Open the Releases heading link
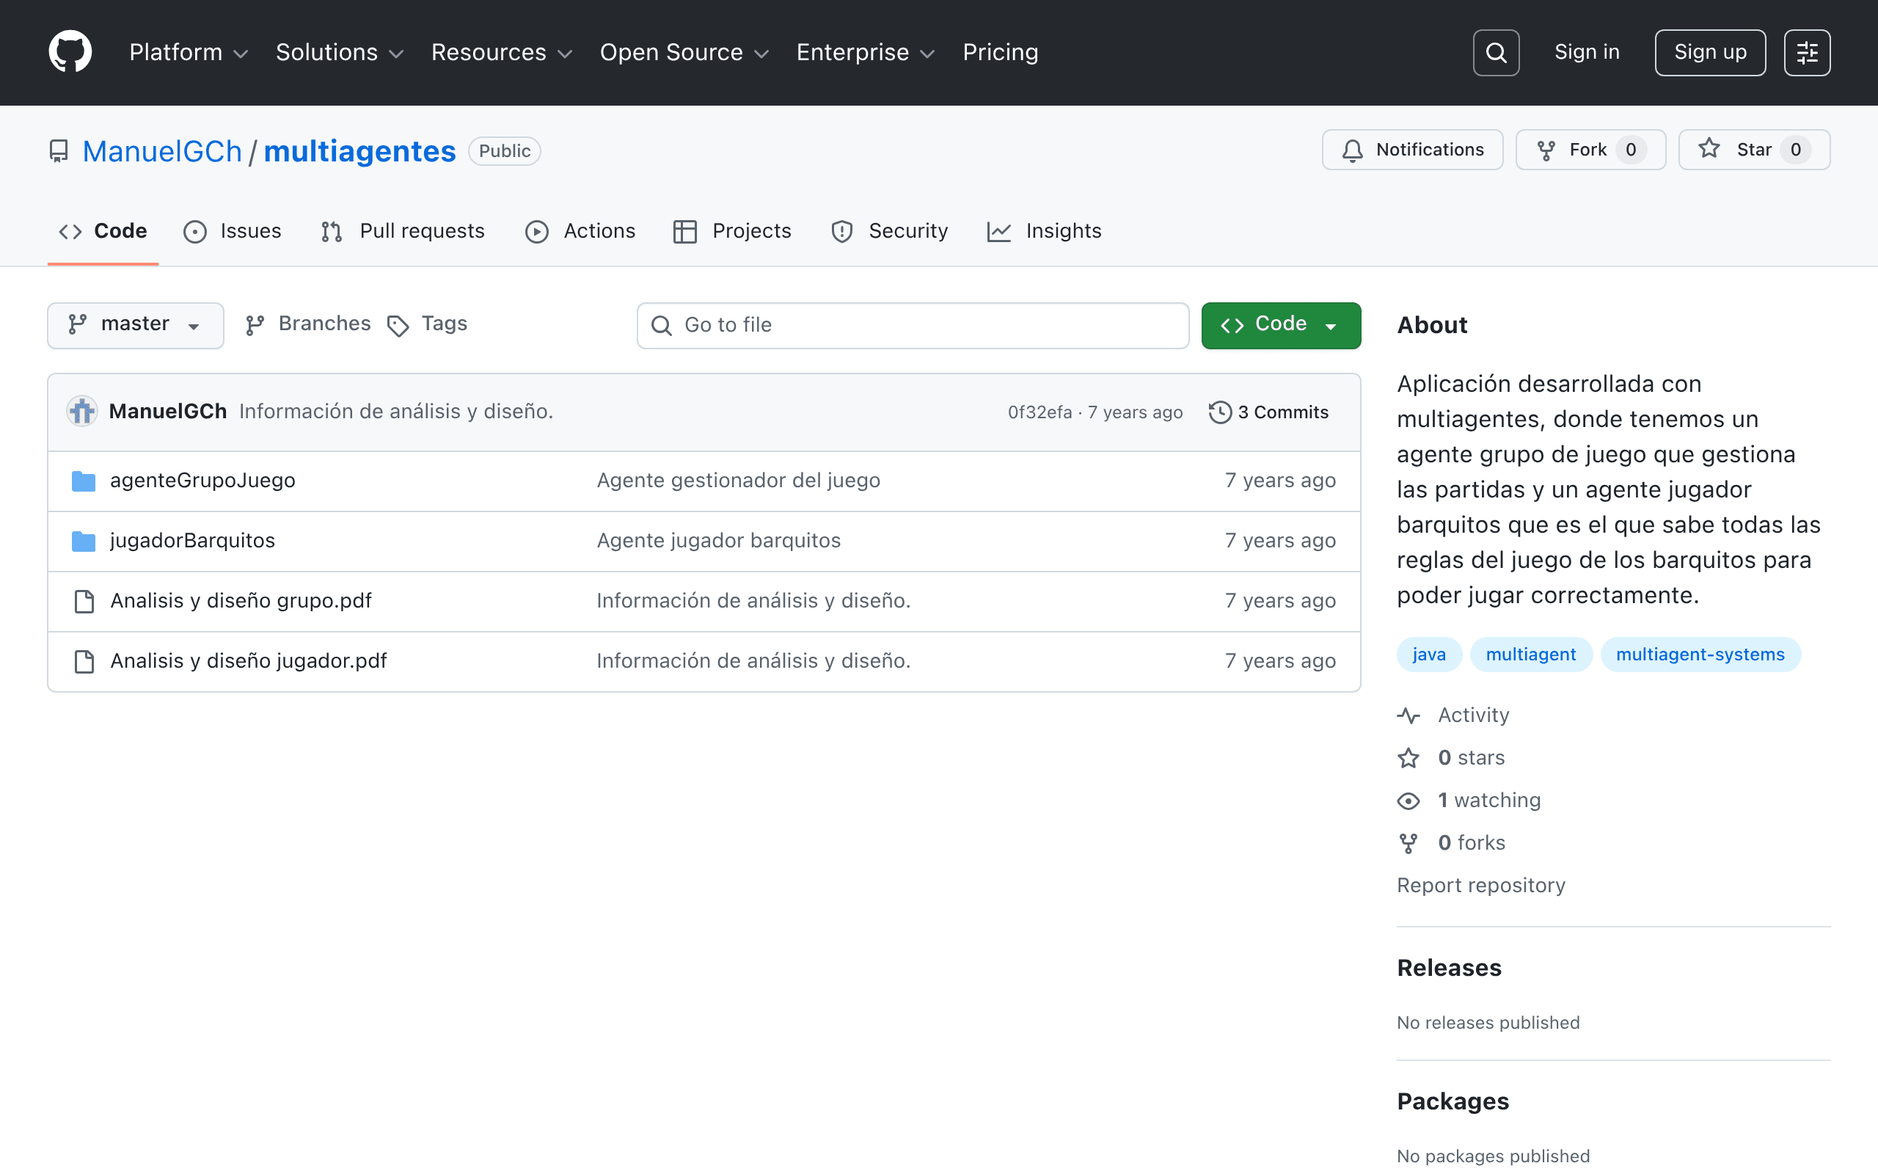1878x1174 pixels. point(1449,969)
